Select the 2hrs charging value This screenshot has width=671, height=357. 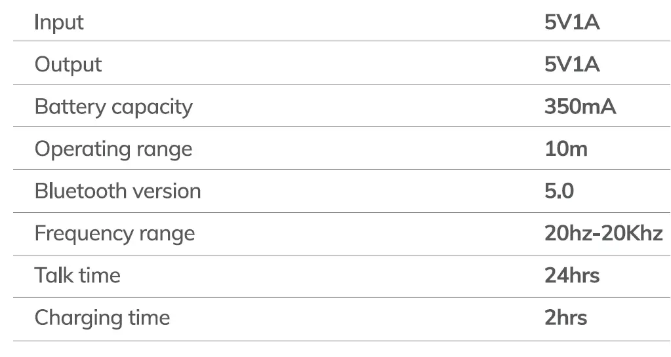pos(565,318)
